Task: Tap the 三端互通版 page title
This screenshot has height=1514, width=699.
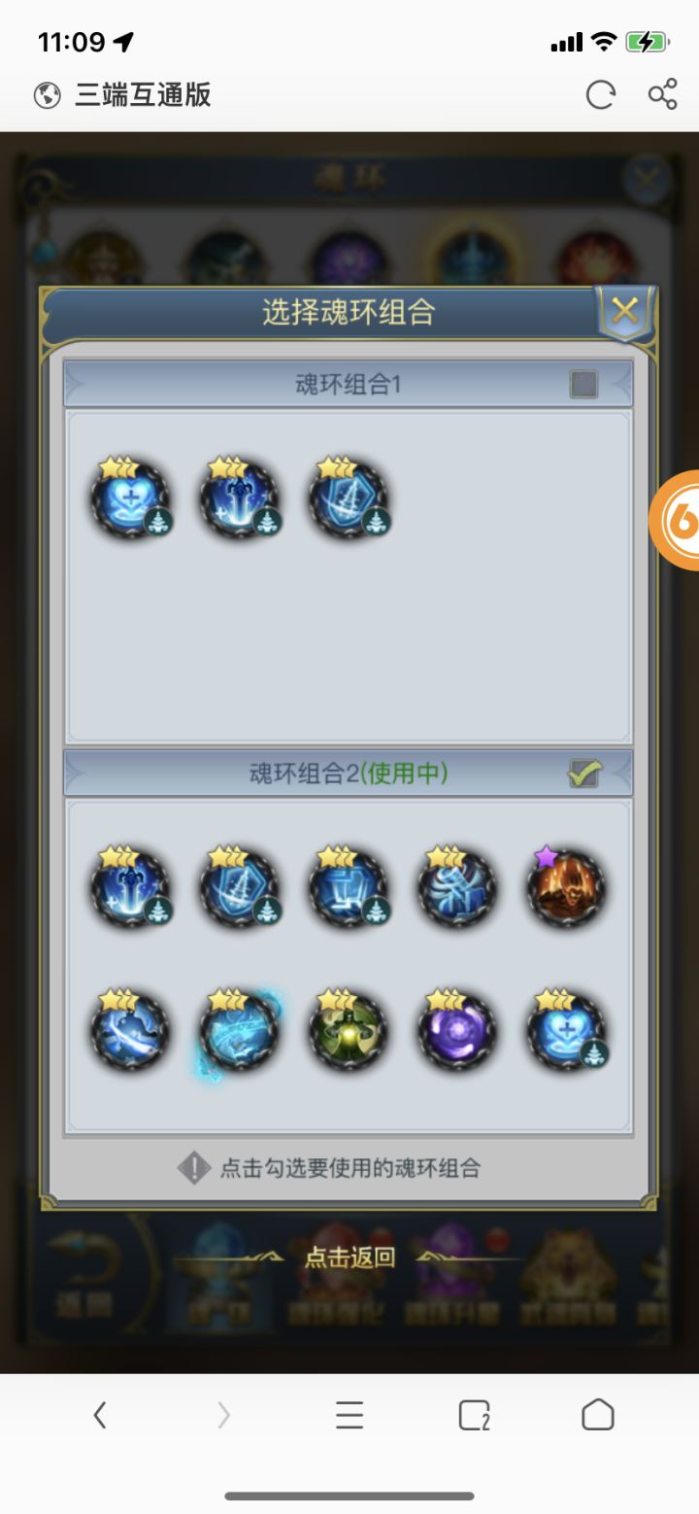Action: pos(143,95)
